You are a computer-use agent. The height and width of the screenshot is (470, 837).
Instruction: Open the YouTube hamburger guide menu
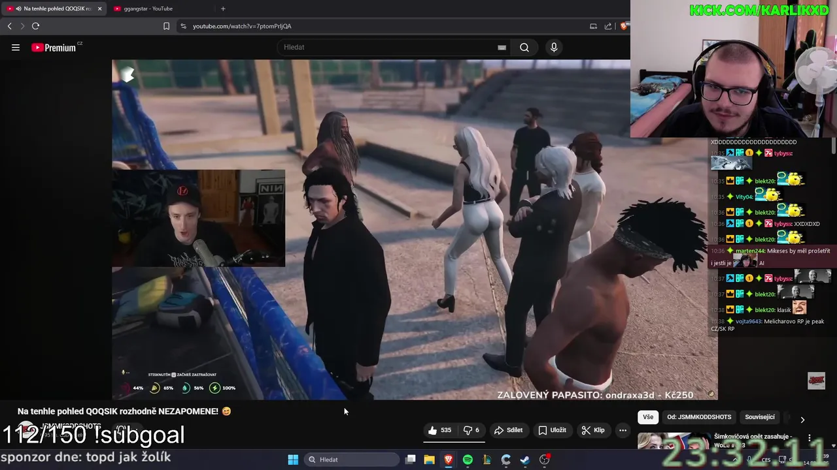16,47
